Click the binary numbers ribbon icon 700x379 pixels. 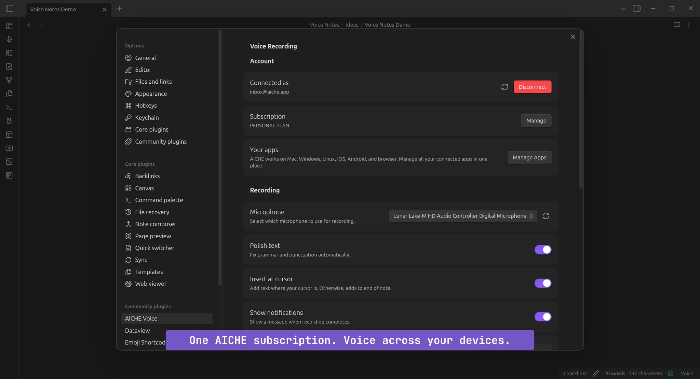coord(9,121)
